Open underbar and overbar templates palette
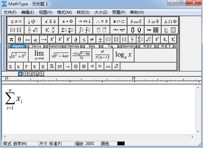 click(101, 30)
